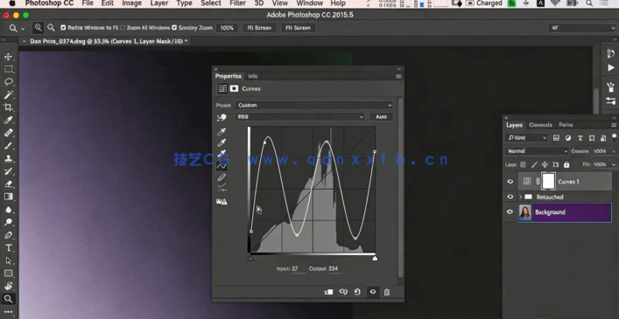Toggle lock all for layer
This screenshot has width=619, height=319.
566,164
